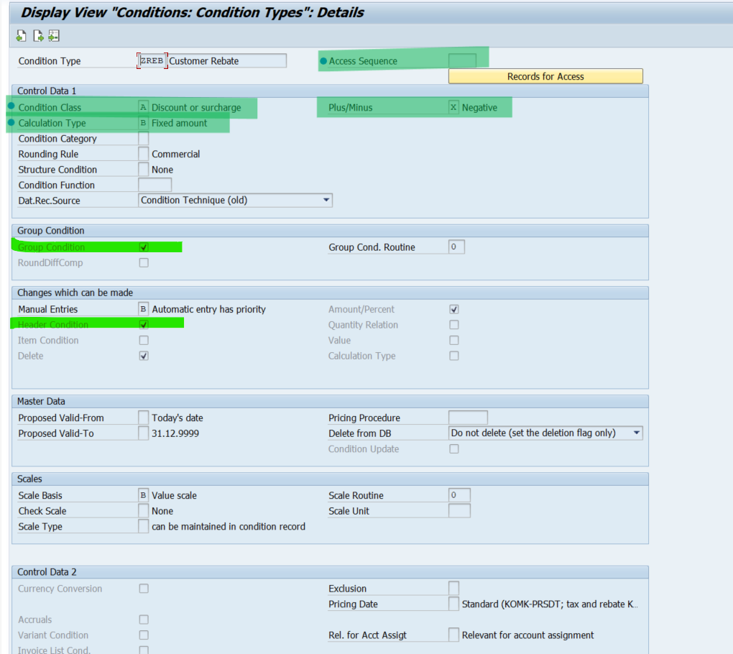Click the Proposed Valid-From input field
Image resolution: width=733 pixels, height=654 pixels.
144,418
